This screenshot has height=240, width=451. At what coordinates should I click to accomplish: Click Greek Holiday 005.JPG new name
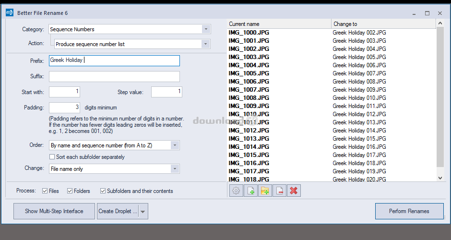coord(359,57)
